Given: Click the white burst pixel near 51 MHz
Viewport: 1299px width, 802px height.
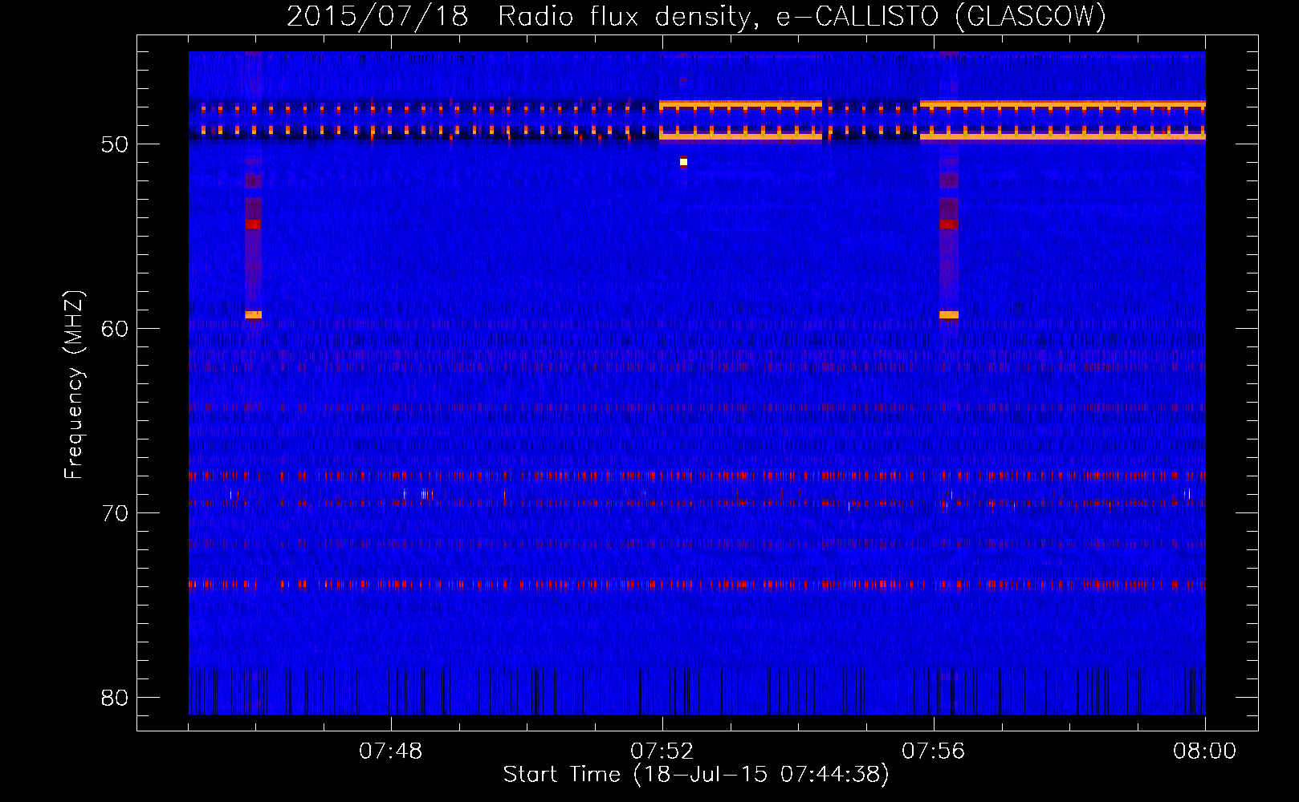Looking at the screenshot, I should coord(683,162).
